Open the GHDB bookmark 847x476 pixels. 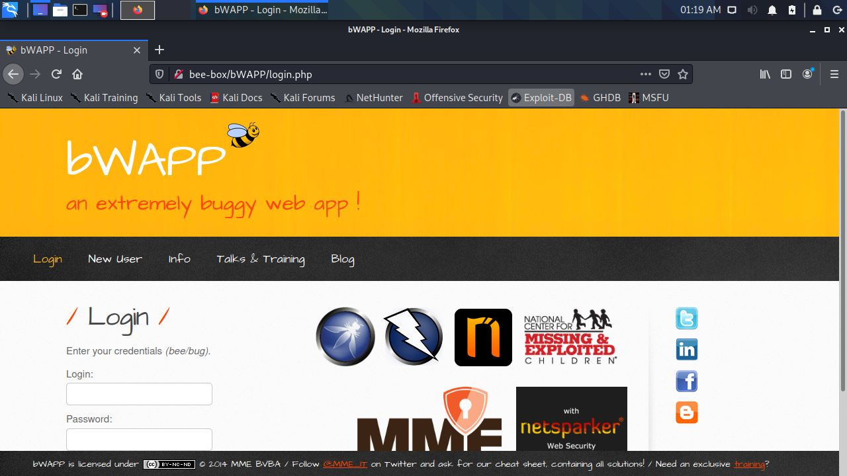coord(601,98)
